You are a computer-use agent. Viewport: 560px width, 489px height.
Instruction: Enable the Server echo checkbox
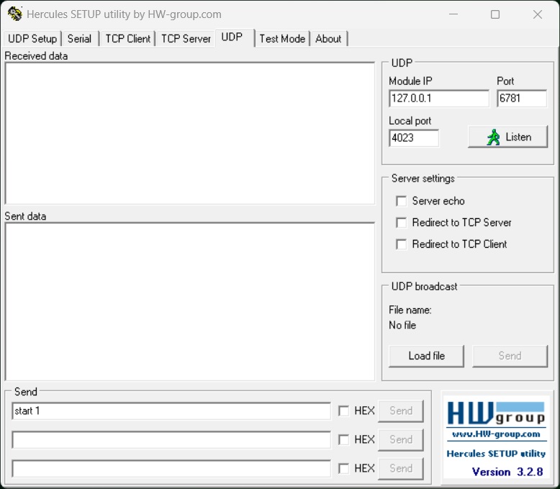(x=401, y=201)
